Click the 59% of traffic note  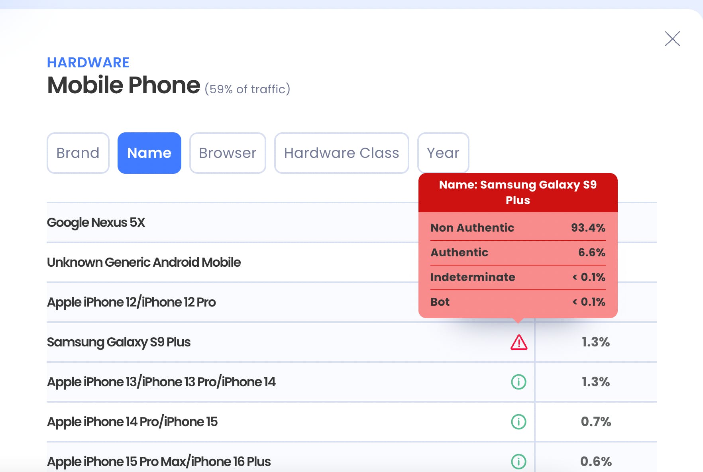(247, 89)
